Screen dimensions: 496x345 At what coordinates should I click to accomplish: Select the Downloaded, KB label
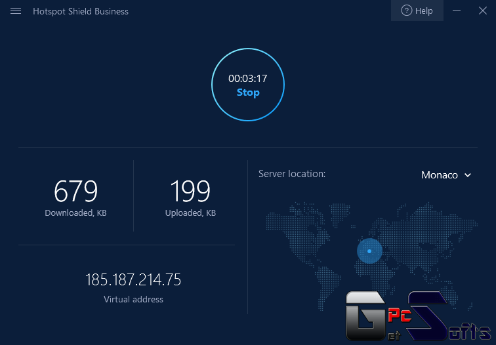[x=75, y=213]
